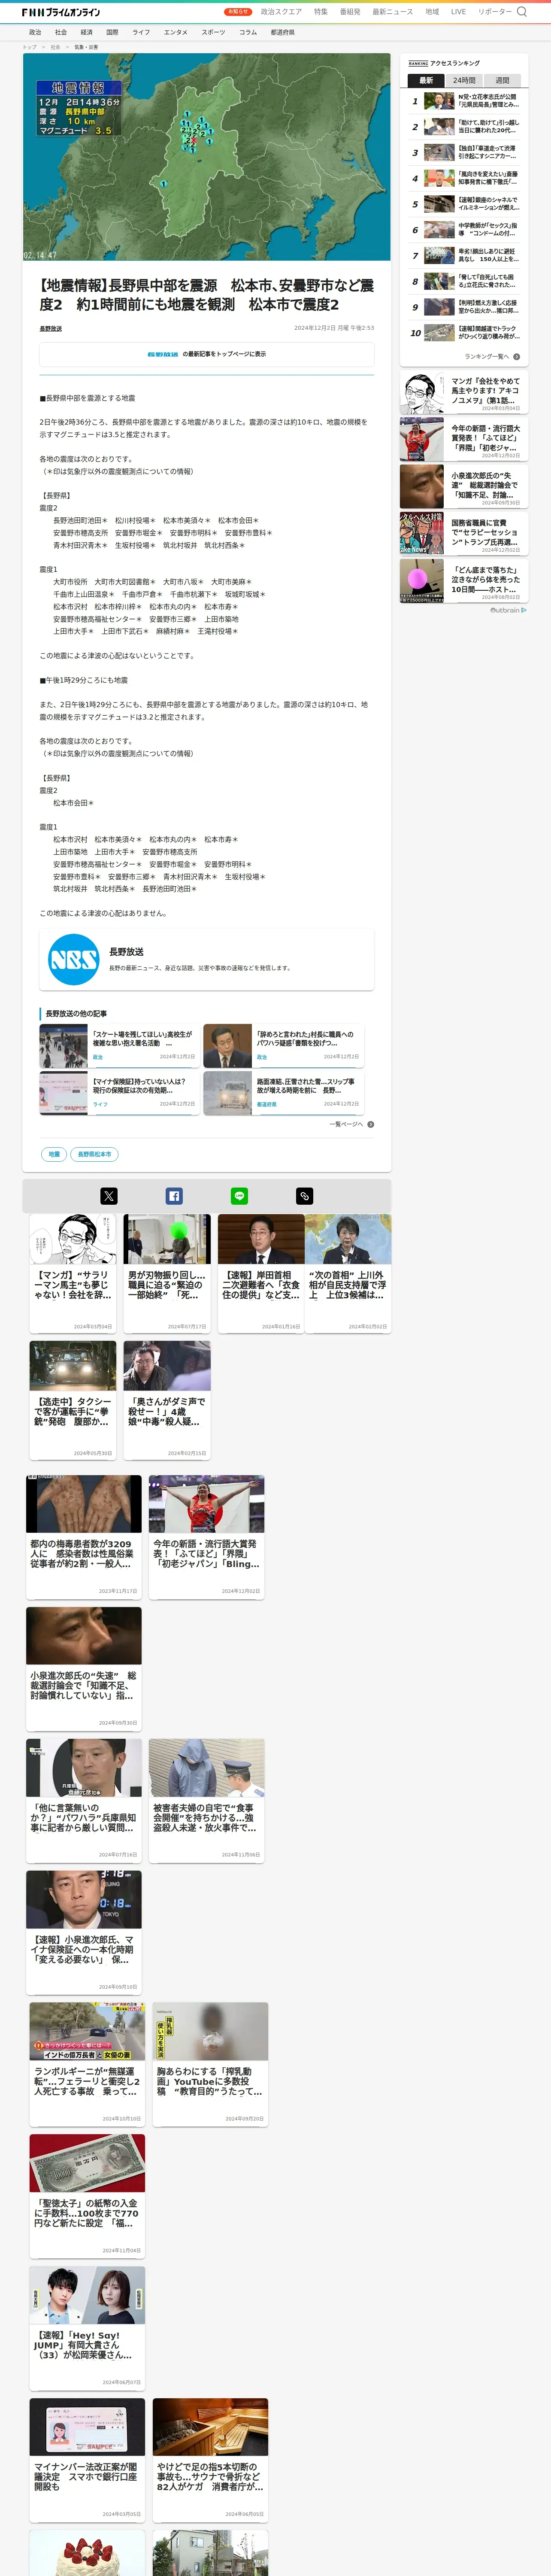This screenshot has height=2576, width=551.
Task: Click the FNN プライムオンライン logo
Action: click(61, 12)
